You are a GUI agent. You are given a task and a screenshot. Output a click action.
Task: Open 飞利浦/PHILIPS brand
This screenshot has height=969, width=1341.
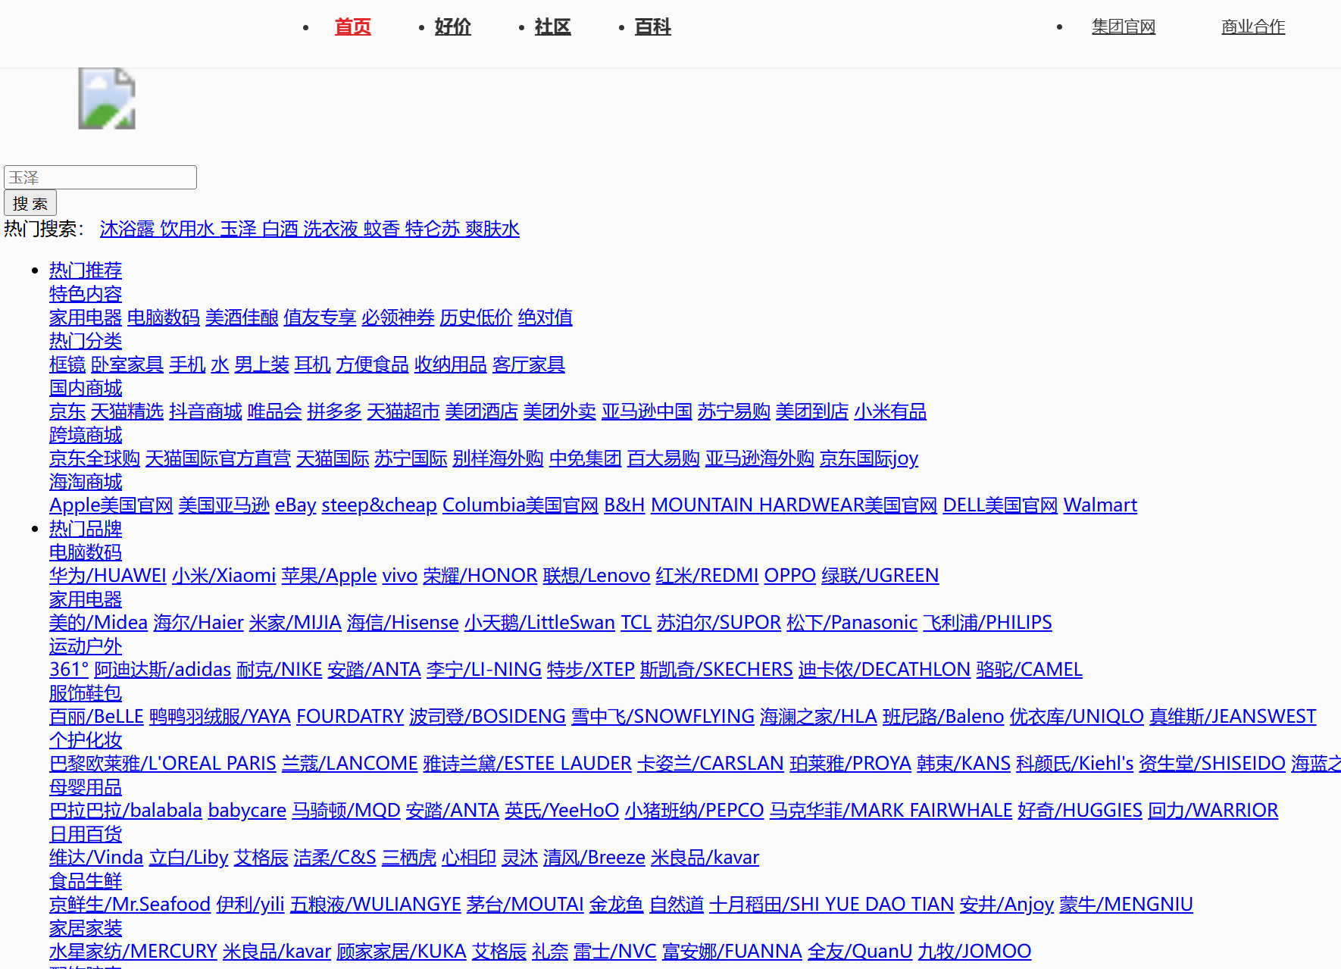pyautogui.click(x=988, y=623)
